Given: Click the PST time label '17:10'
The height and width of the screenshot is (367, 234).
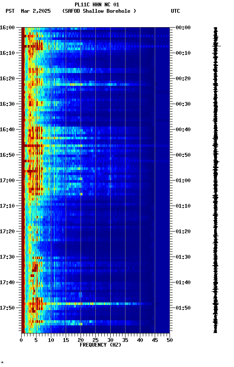Looking at the screenshot, I should tap(7, 206).
